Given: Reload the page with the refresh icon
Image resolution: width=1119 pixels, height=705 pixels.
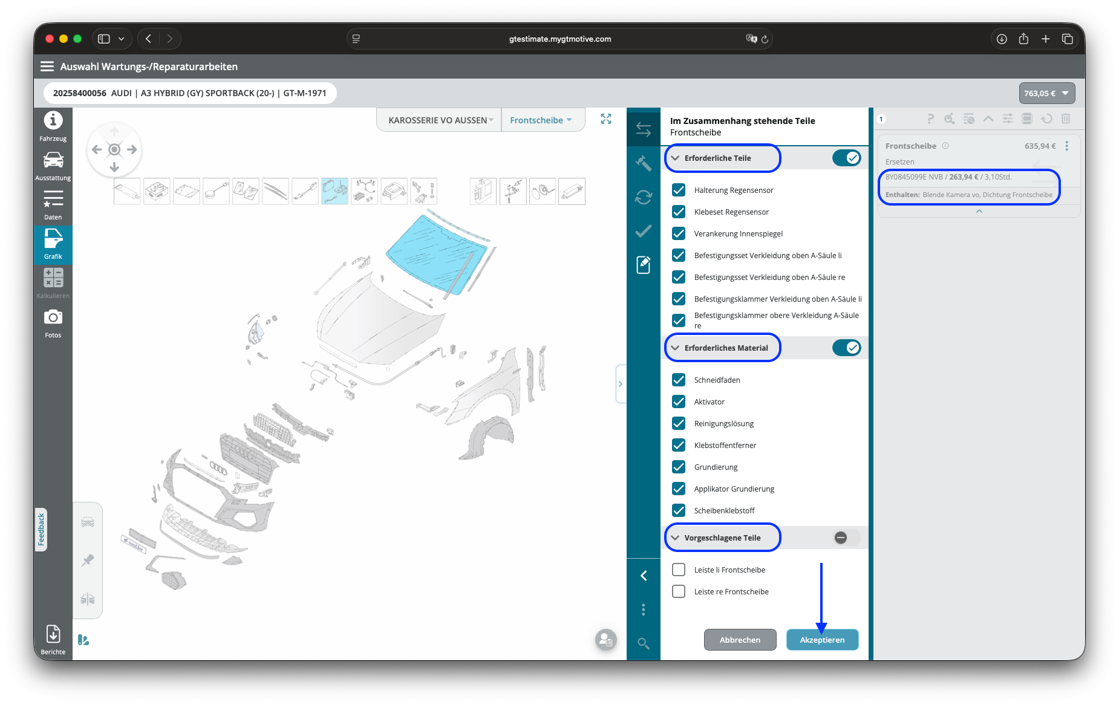Looking at the screenshot, I should coord(765,39).
